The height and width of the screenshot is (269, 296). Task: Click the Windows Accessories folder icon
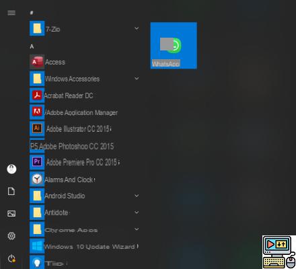37,79
